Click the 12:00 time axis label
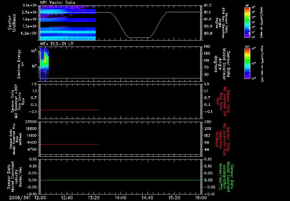This screenshot has width=290, height=201. 40,198
